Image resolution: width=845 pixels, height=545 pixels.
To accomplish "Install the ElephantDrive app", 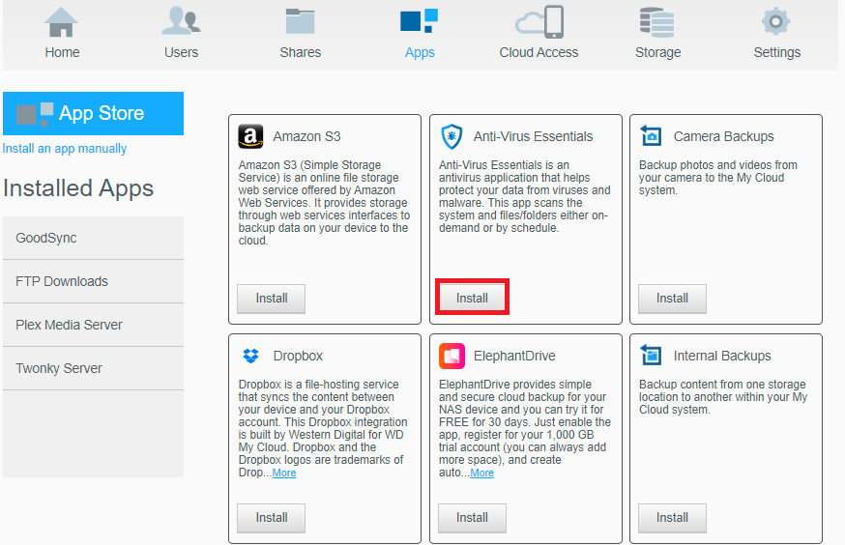I will click(x=472, y=518).
